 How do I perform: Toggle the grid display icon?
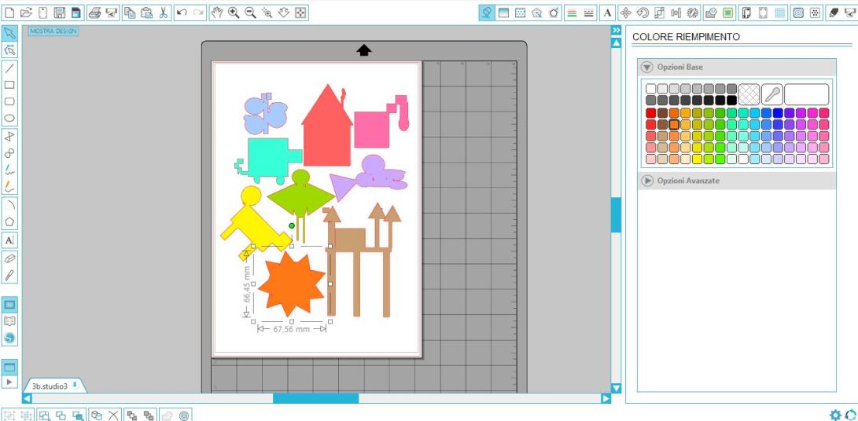pos(781,13)
